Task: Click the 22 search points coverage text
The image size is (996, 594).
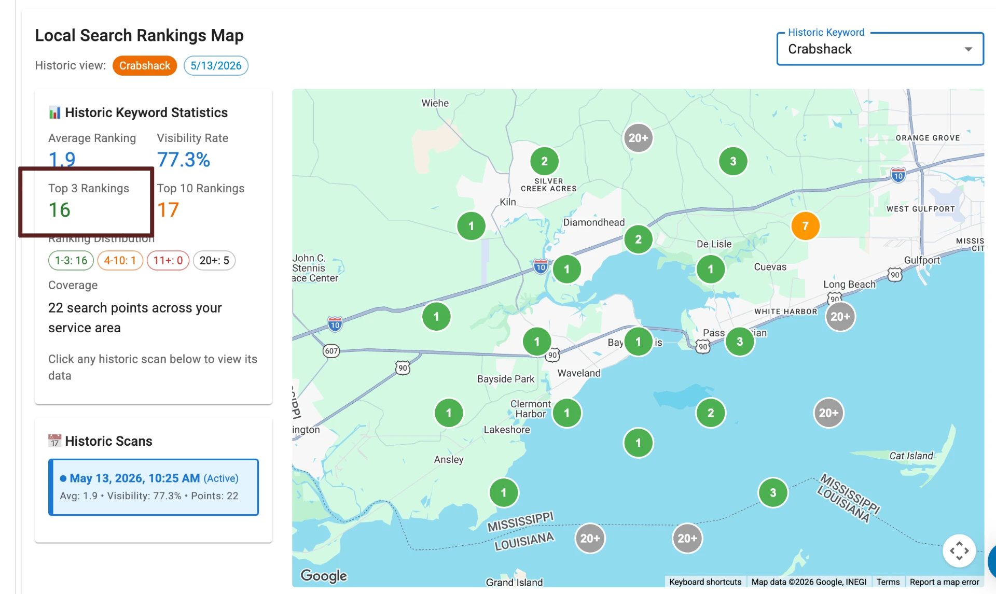Action: [135, 318]
